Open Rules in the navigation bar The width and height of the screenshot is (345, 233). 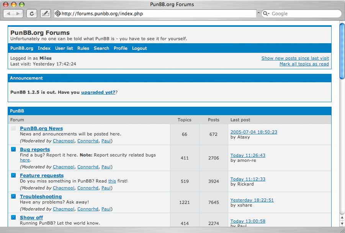[x=83, y=48]
